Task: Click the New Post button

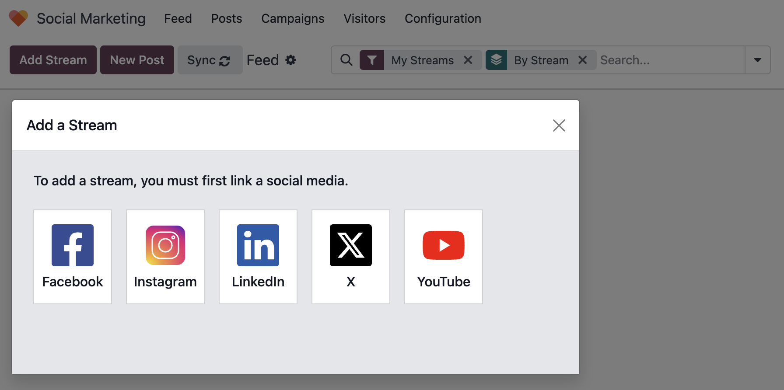Action: click(137, 60)
